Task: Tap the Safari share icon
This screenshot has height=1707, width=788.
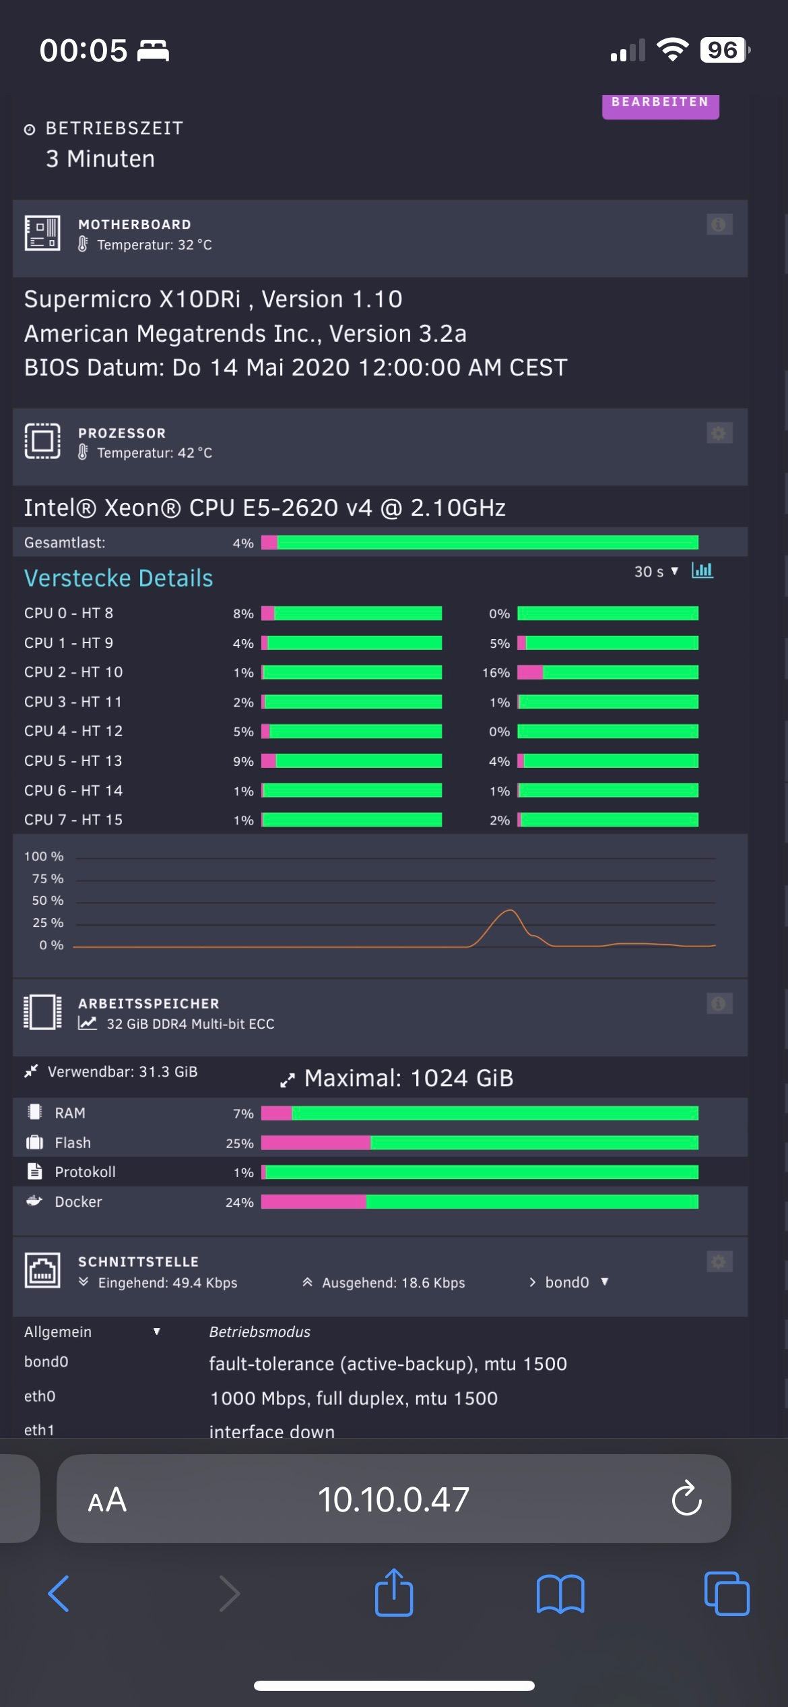Action: coord(394,1594)
